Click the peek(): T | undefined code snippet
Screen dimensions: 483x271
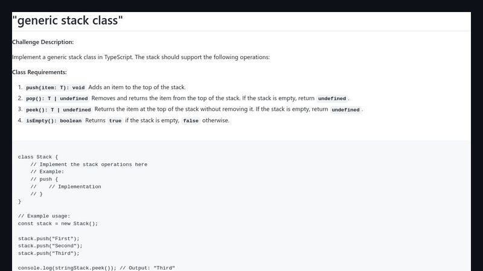[59, 110]
